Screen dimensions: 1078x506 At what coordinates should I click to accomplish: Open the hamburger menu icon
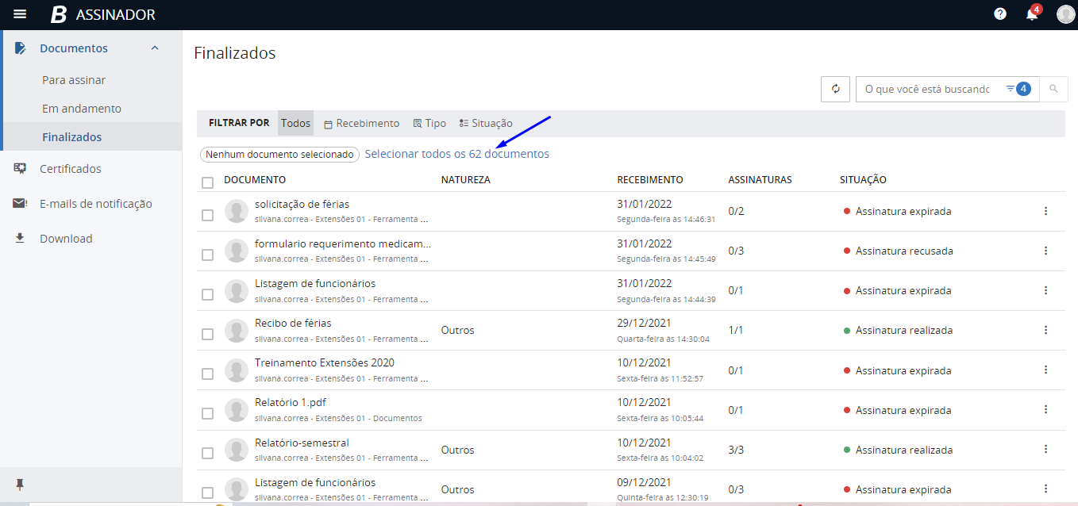[20, 14]
